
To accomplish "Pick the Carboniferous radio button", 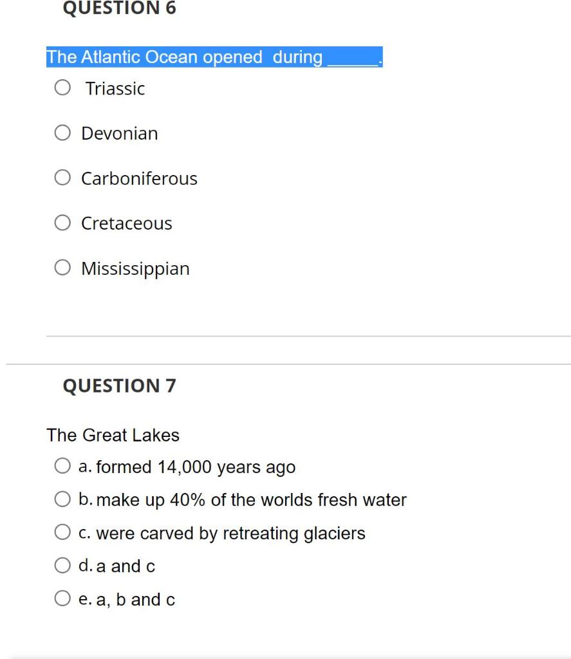I will coord(62,178).
